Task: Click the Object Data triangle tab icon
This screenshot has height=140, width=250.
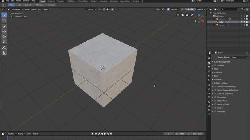Action: coord(209,98)
